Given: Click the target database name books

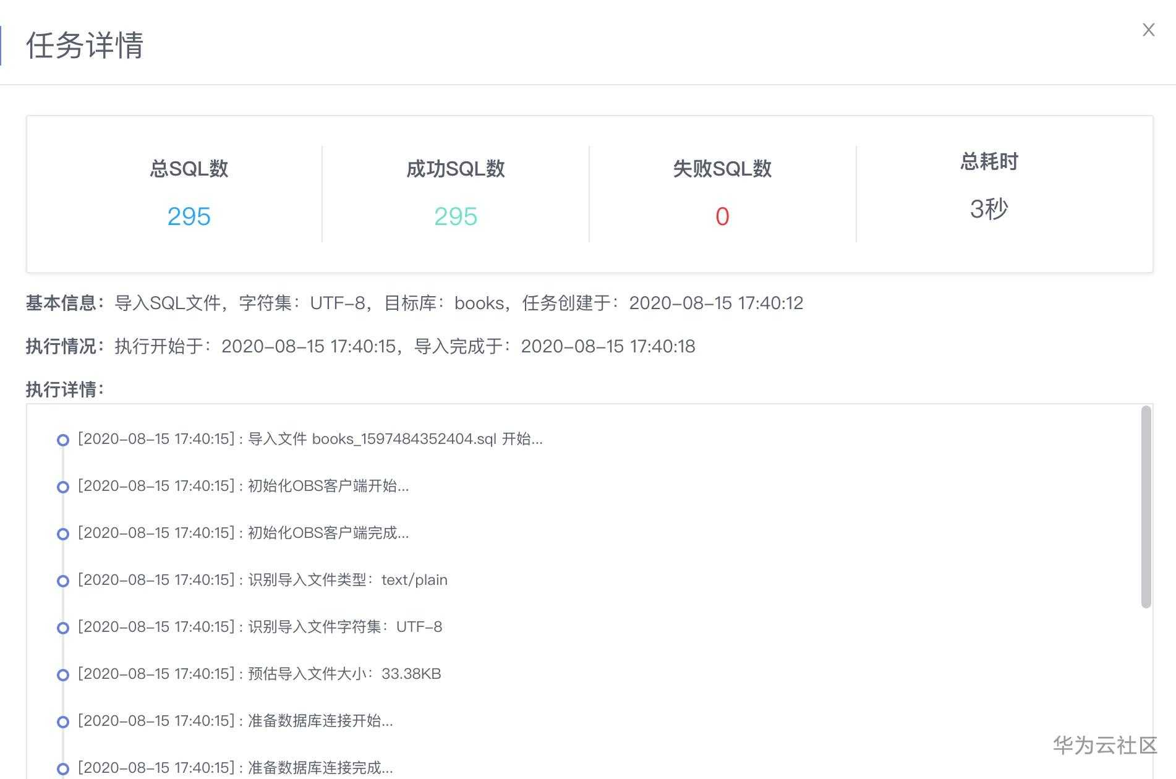Looking at the screenshot, I should [x=477, y=303].
